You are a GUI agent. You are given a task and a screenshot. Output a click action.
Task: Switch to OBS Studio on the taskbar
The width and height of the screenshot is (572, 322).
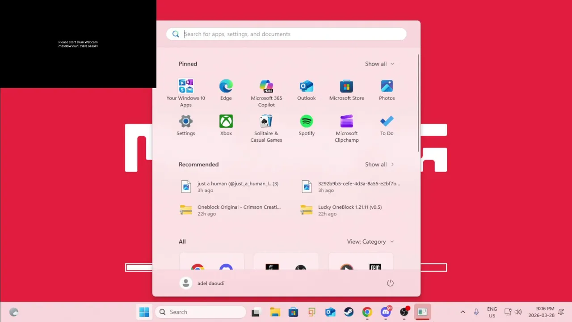404,312
